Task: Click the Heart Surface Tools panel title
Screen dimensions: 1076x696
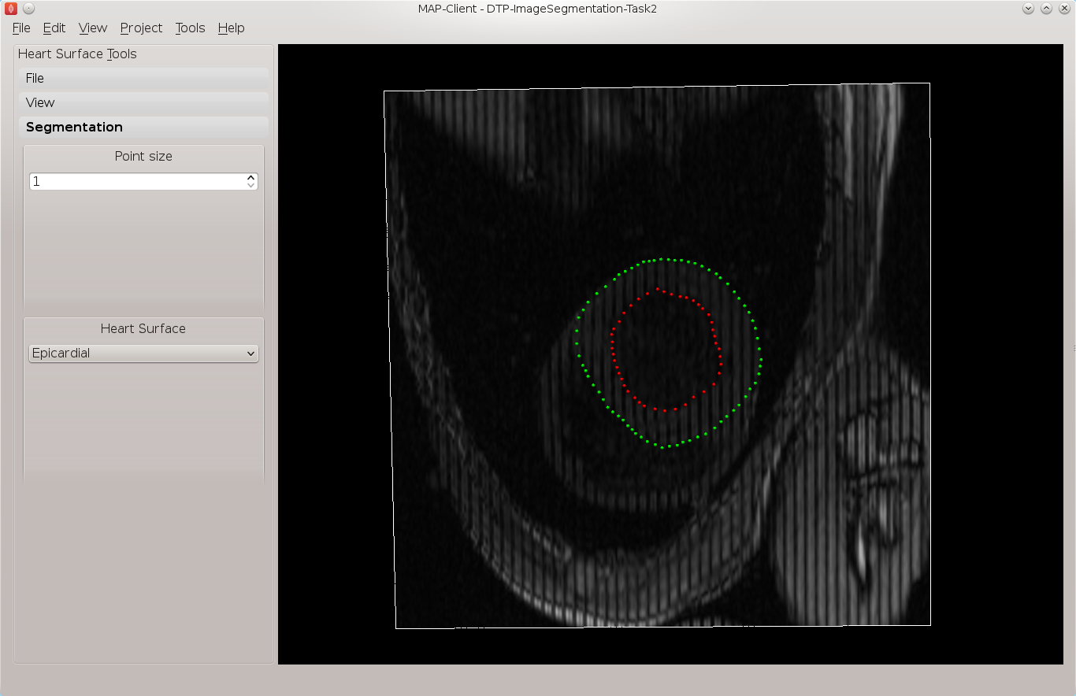Action: pos(77,54)
